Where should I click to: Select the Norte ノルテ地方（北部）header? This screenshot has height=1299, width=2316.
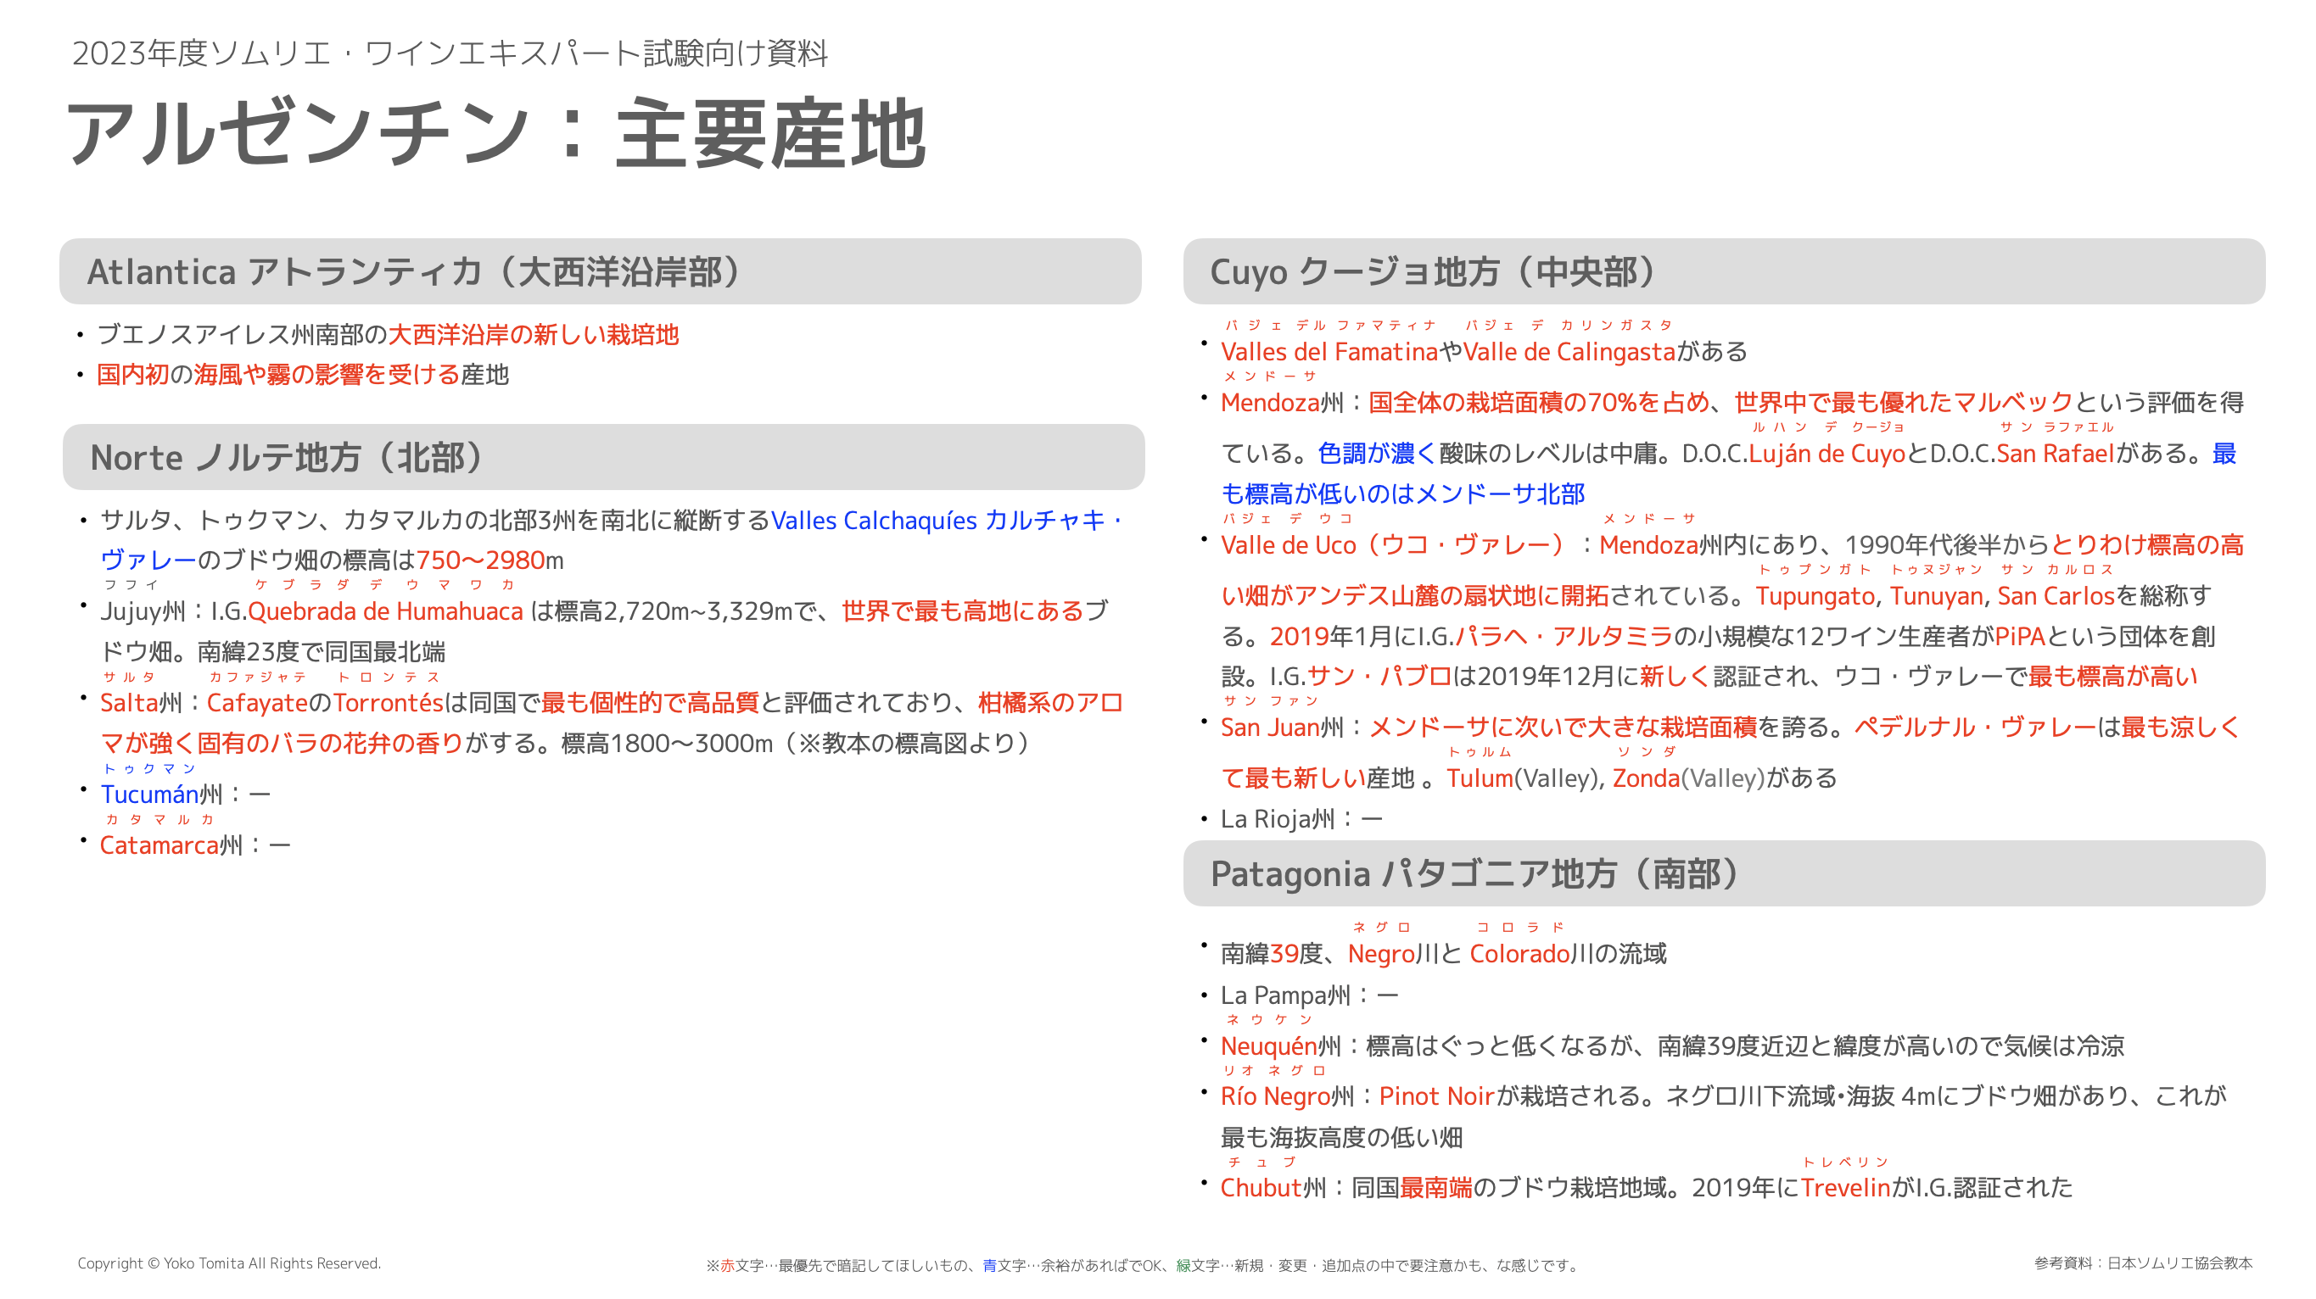click(x=603, y=457)
